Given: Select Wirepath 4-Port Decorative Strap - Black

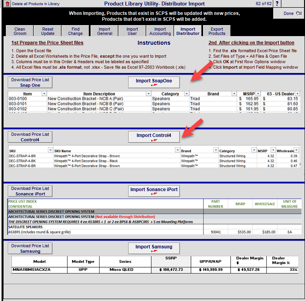Looking at the screenshot, I should coord(86,161).
